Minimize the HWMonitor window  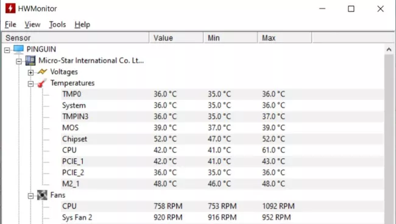[322, 9]
